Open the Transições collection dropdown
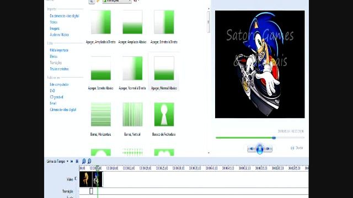Screen dimensions: 353x198 [117, 1]
